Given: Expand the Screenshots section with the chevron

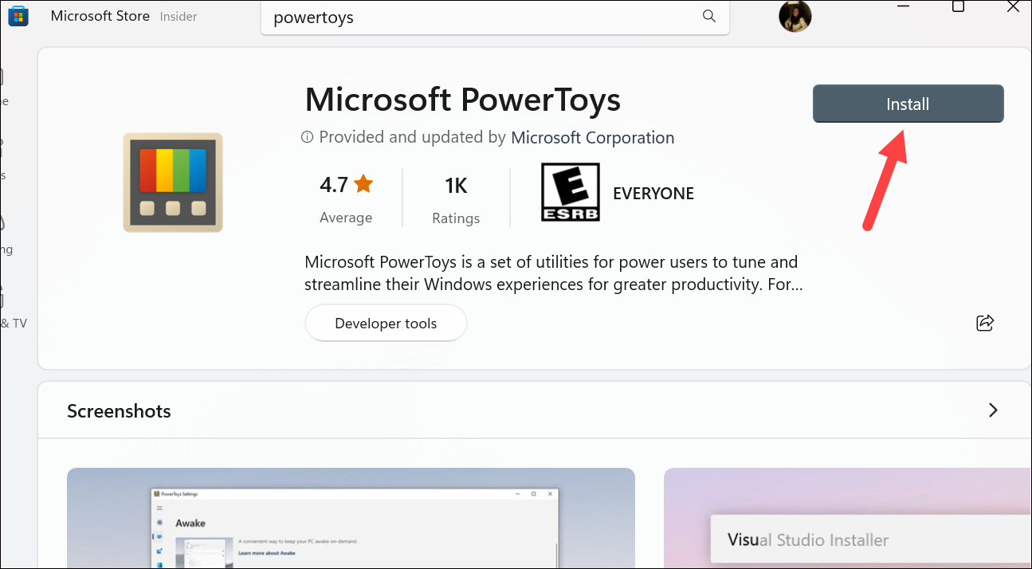Looking at the screenshot, I should click(993, 410).
